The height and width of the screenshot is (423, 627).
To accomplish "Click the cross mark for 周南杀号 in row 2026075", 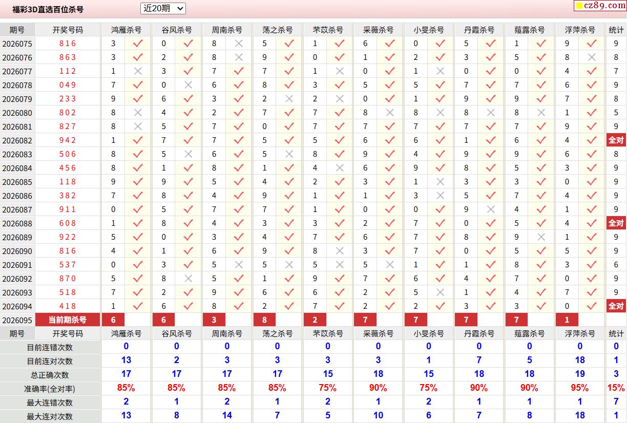I will [x=239, y=44].
